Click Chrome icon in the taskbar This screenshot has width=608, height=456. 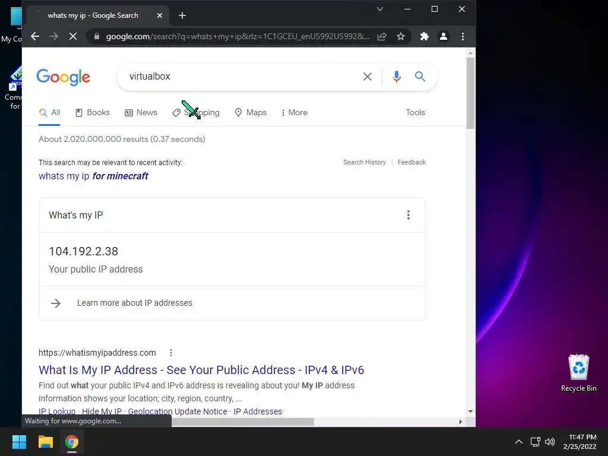click(72, 442)
